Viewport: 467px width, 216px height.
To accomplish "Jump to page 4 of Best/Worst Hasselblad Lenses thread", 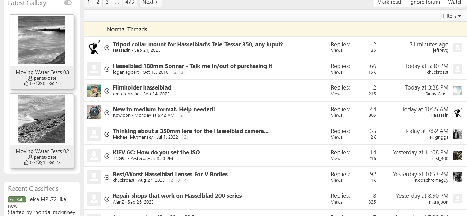I will (x=186, y=180).
